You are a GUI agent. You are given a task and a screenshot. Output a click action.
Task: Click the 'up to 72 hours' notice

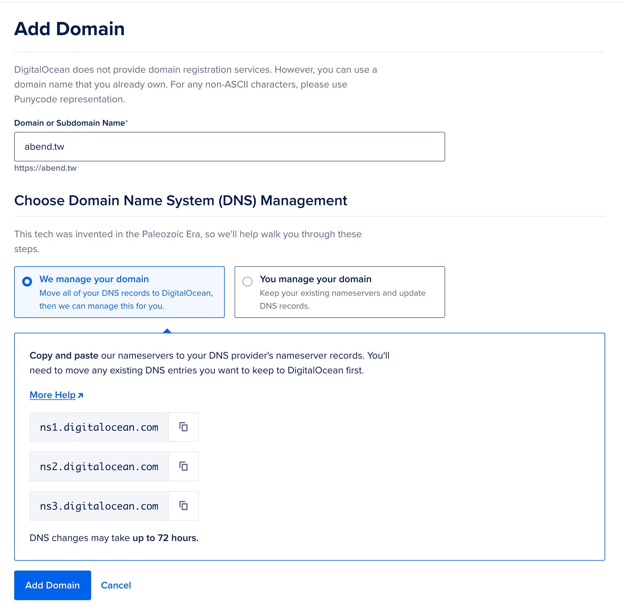[x=165, y=538]
